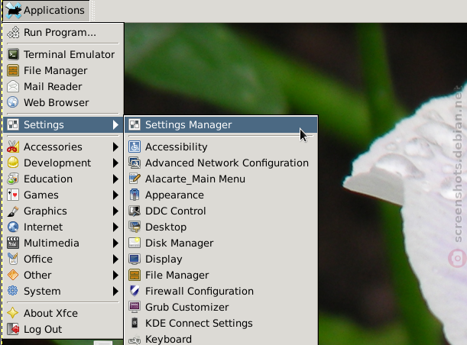The image size is (467, 345).
Task: Click the Other orange diamond icon
Action: click(13, 275)
